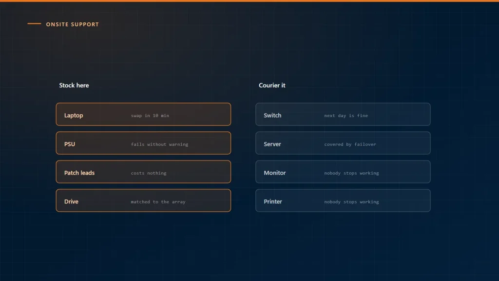Click the 'Courier it' column heading
Image resolution: width=499 pixels, height=281 pixels.
click(x=272, y=85)
